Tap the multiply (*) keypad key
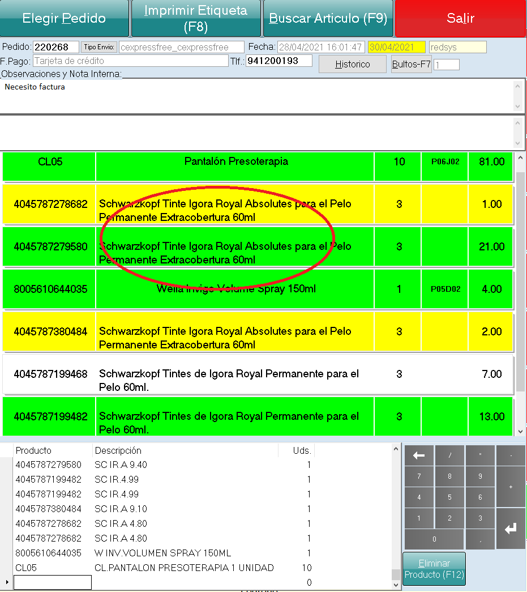 tap(480, 455)
